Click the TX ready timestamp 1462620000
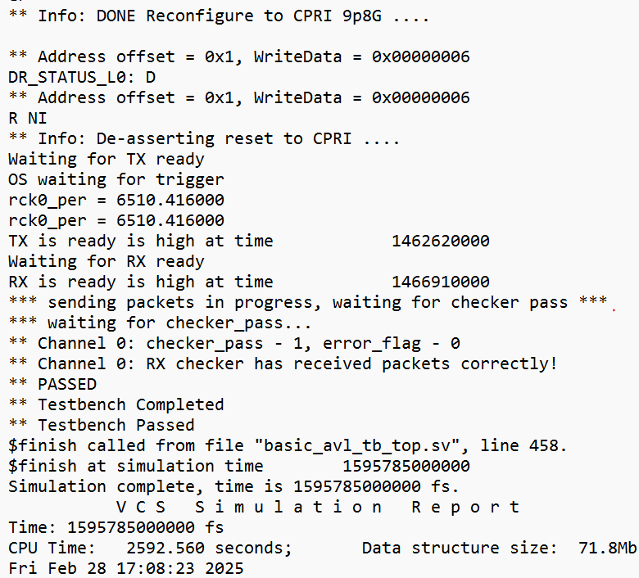 [440, 241]
